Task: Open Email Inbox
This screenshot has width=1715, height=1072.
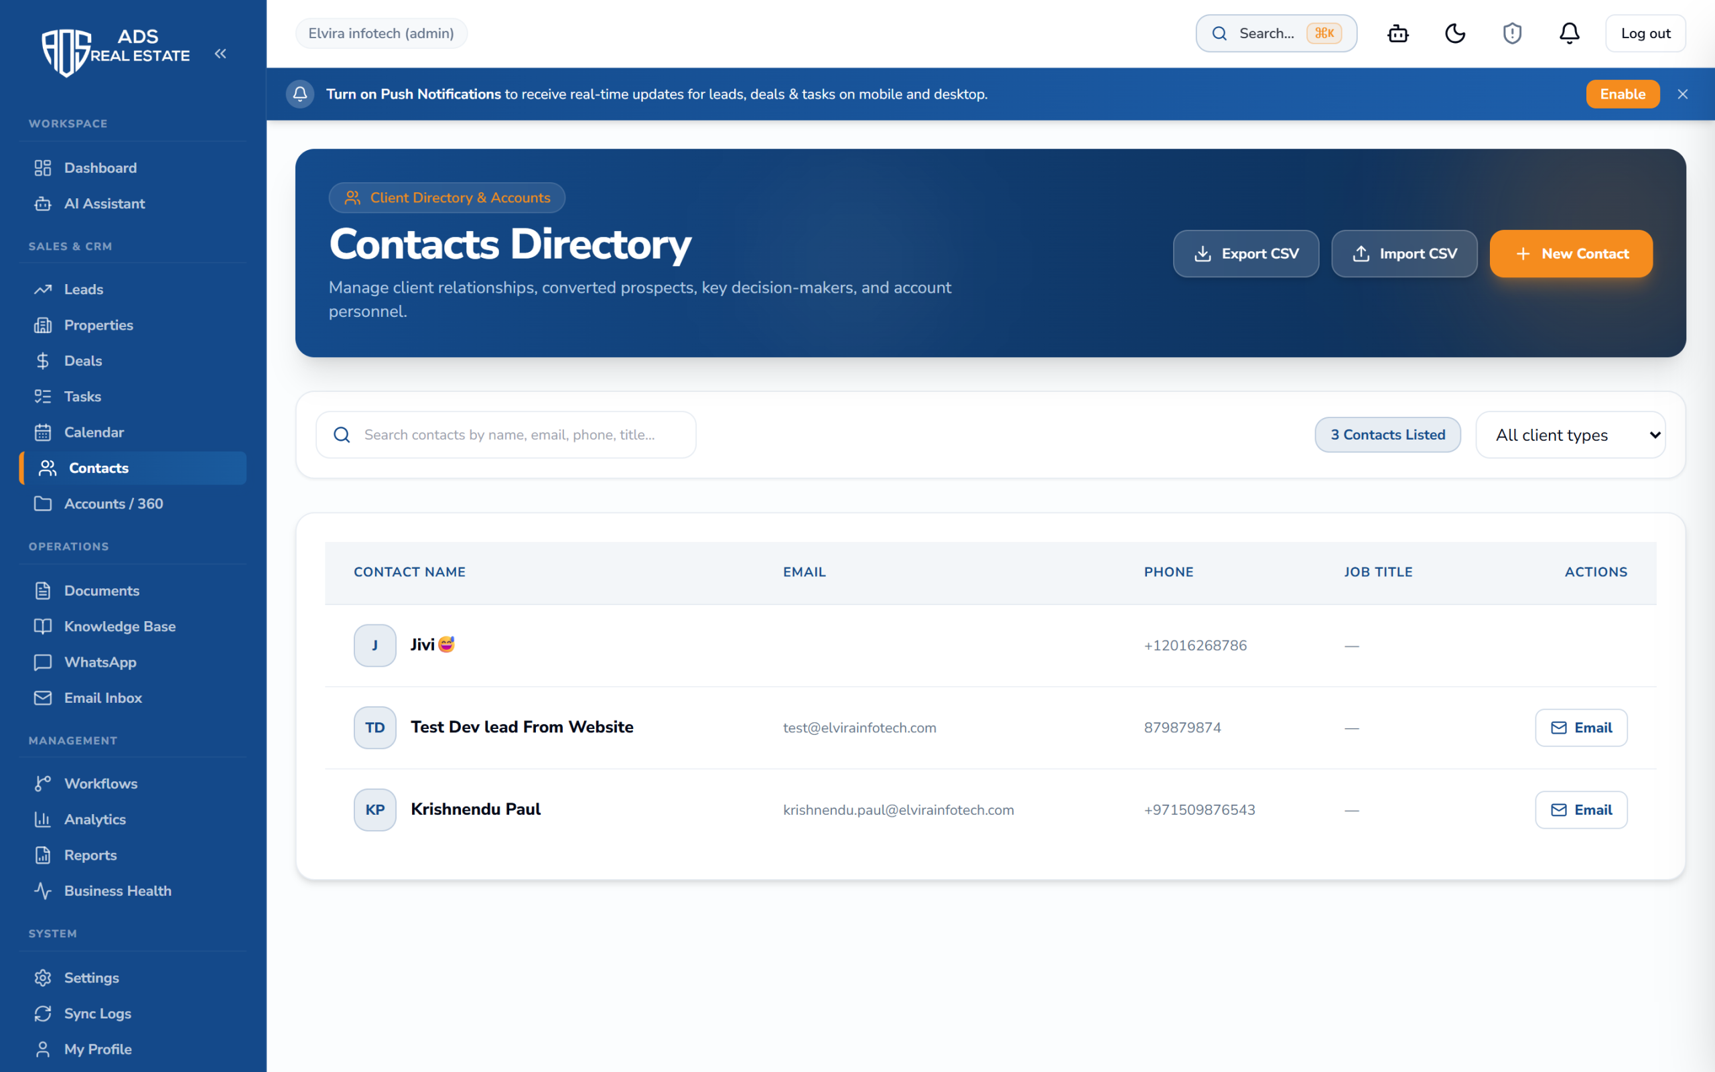Action: (133, 697)
